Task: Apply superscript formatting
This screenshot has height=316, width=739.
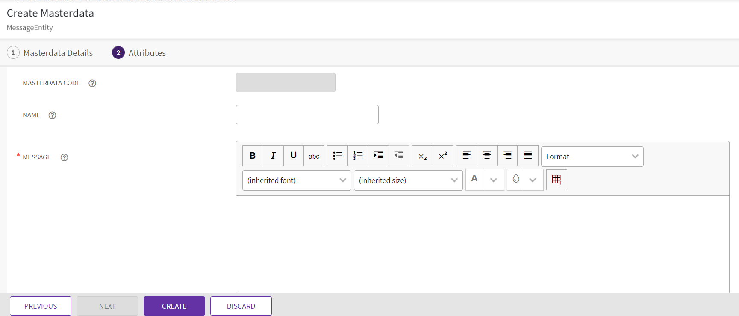Action: (x=443, y=156)
